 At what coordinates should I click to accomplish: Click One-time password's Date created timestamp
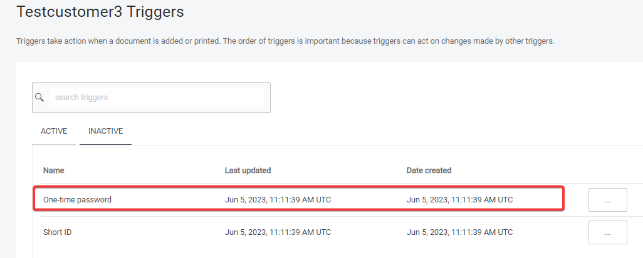(x=459, y=200)
